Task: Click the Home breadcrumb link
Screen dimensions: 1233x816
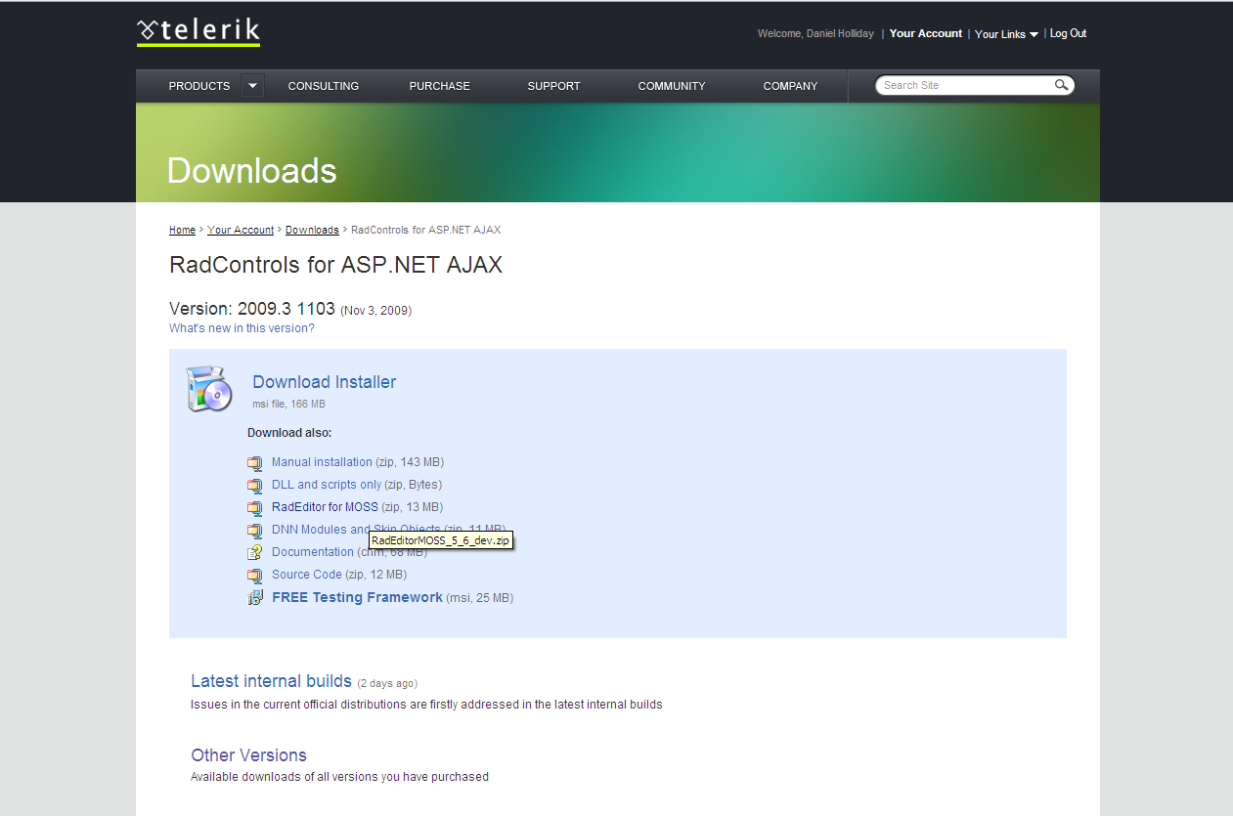Action: point(182,230)
